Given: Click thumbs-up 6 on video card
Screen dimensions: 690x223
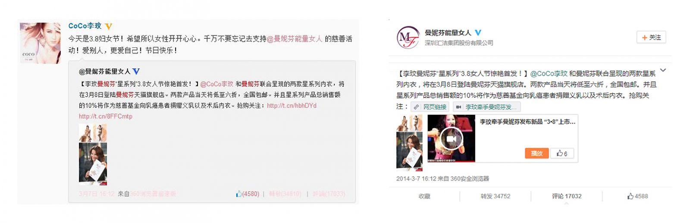Looking at the screenshot, I should [562, 153].
